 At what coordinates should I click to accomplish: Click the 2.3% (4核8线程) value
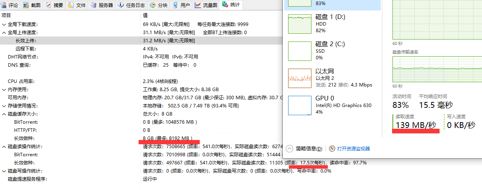[160, 81]
